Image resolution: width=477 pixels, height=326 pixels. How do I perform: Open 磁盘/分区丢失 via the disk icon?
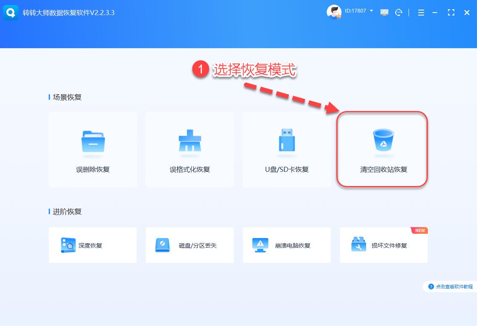(x=163, y=246)
